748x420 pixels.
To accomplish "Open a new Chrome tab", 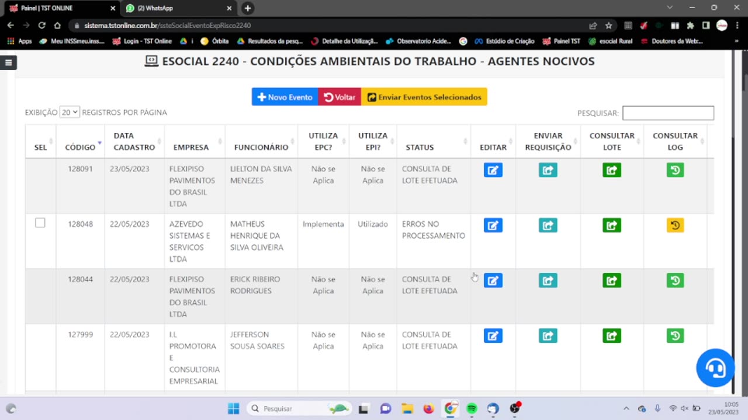I will [248, 8].
